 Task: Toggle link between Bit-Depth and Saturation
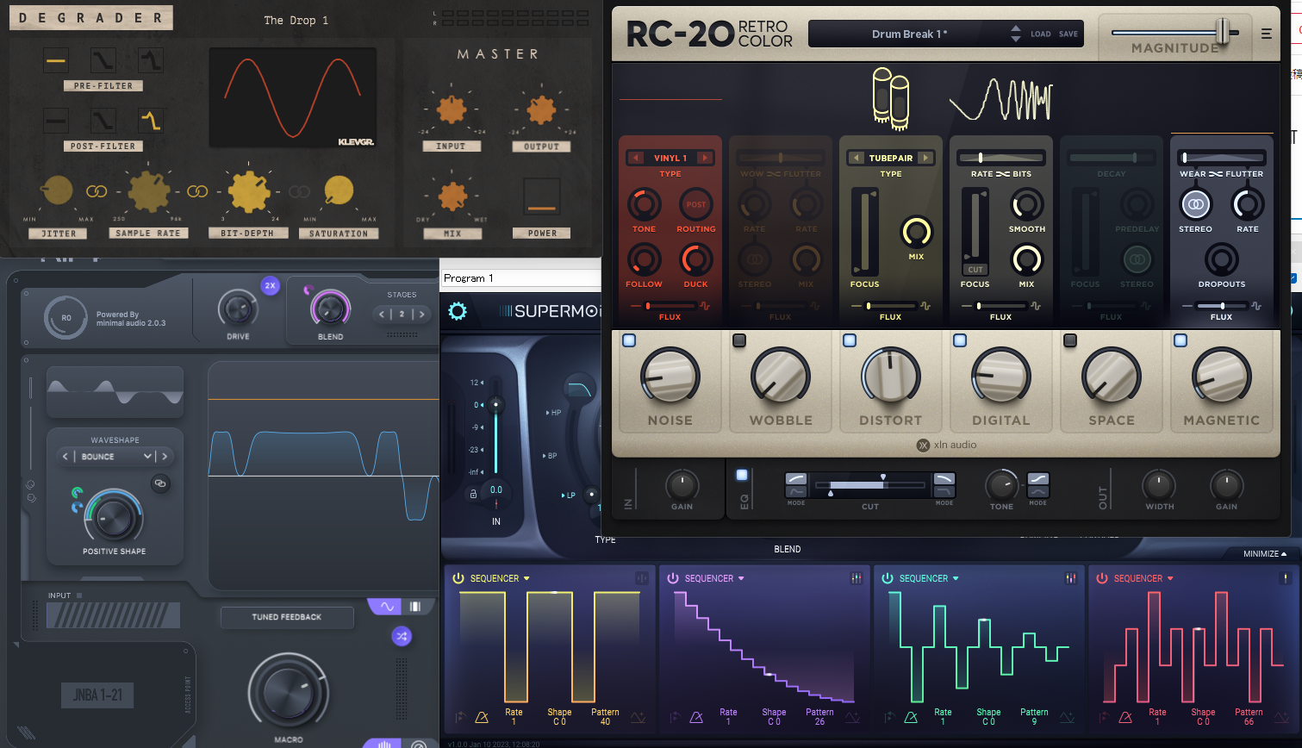coord(299,191)
